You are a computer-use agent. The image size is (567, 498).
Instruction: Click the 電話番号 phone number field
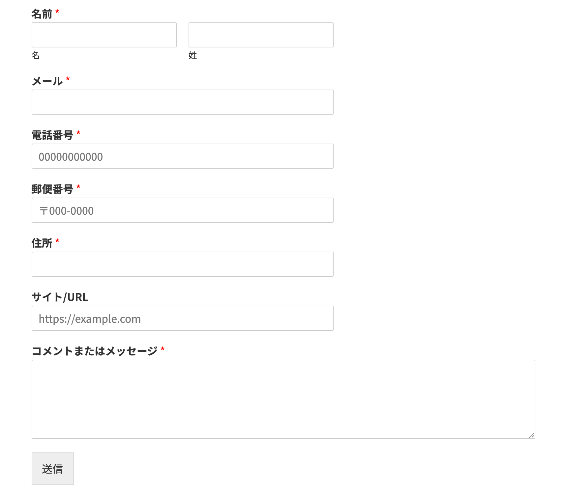(x=182, y=156)
